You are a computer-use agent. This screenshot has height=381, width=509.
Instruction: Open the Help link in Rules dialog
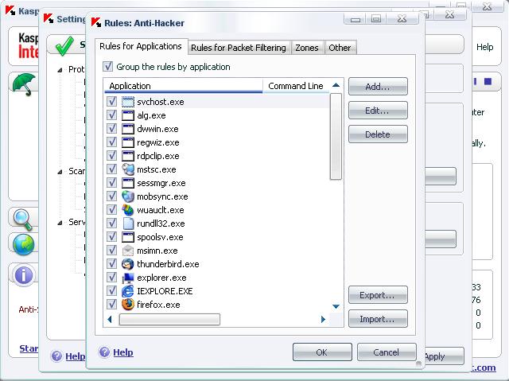pos(123,352)
